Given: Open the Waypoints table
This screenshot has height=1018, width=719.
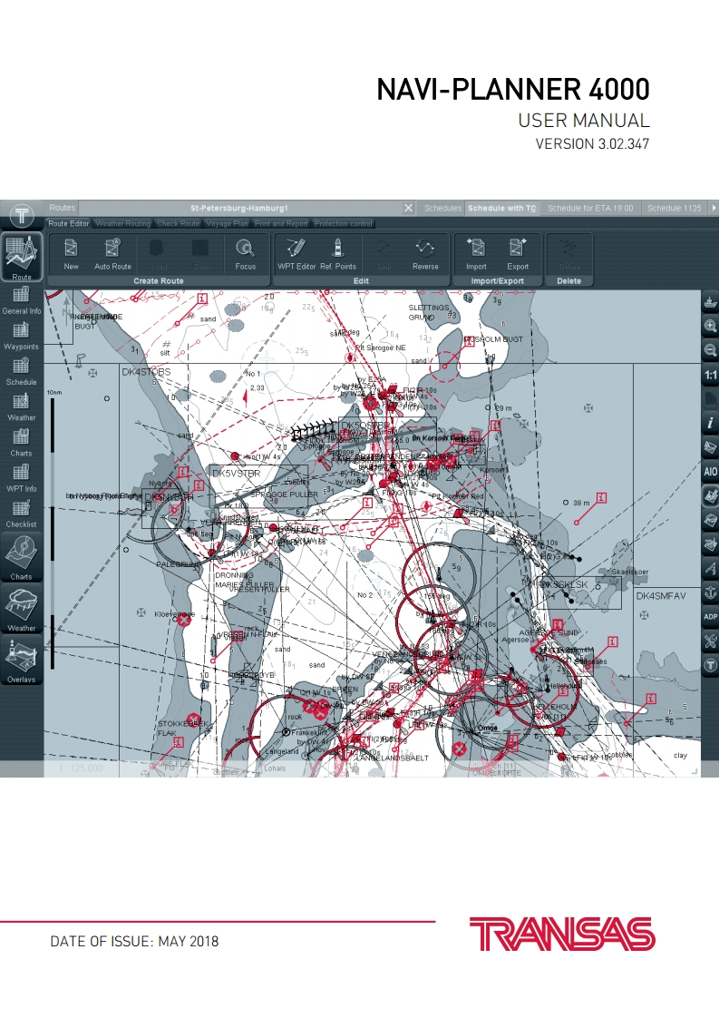Looking at the screenshot, I should pyautogui.click(x=22, y=336).
